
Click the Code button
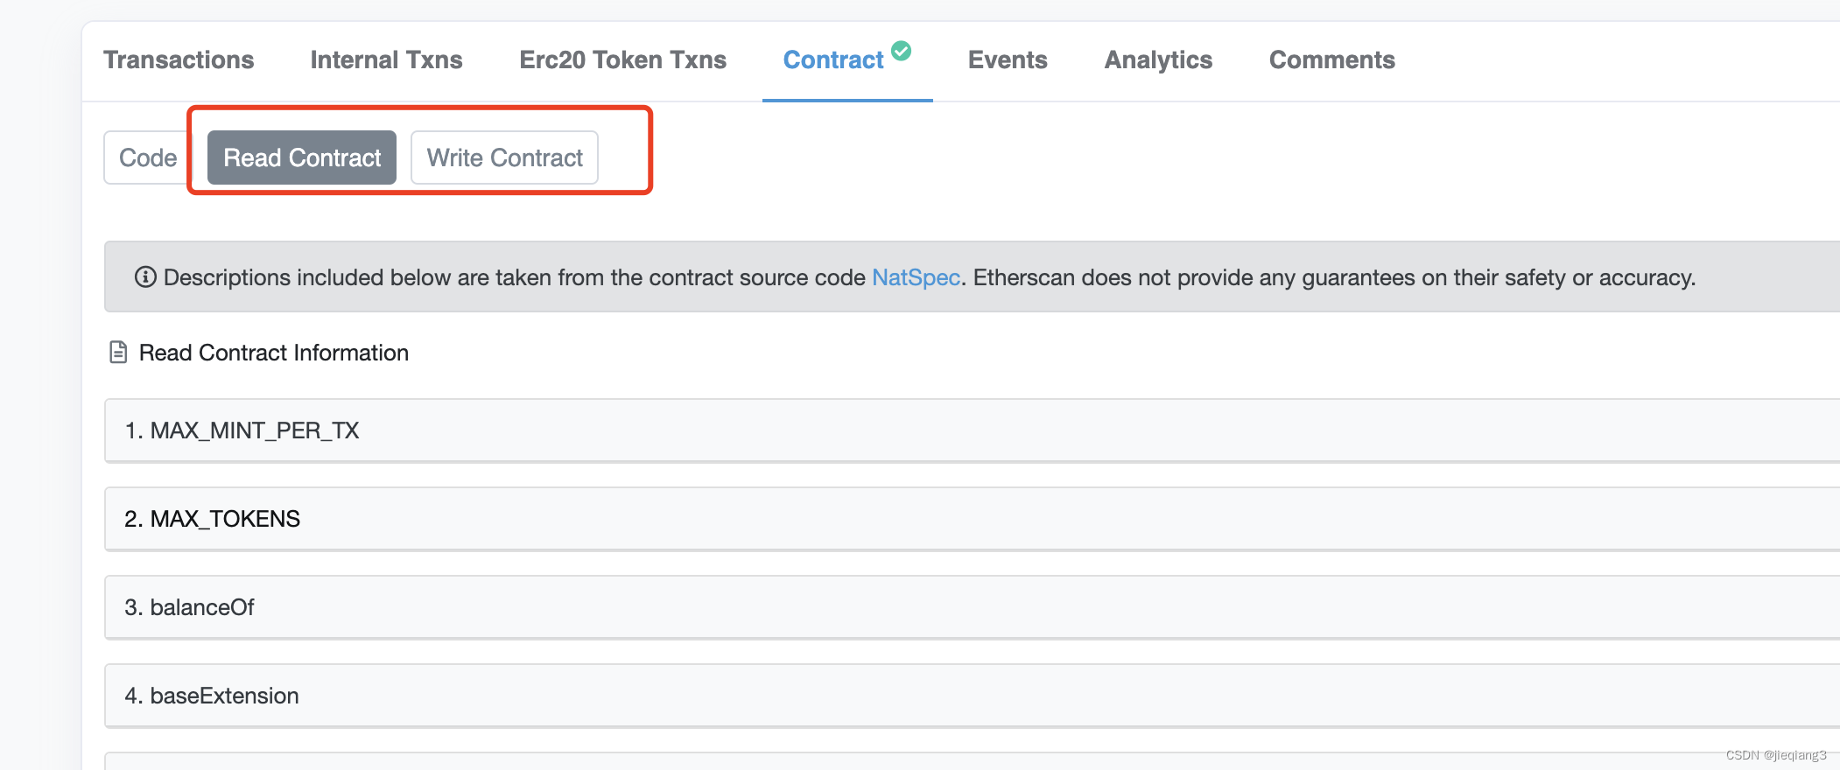pos(148,157)
